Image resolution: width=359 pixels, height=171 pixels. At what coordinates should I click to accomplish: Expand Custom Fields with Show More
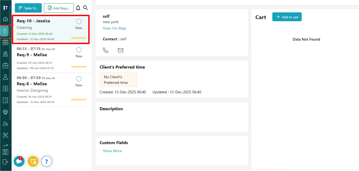point(112,151)
